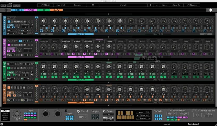Open 1/16 rate dropdown in PITCH 1

click(11, 25)
